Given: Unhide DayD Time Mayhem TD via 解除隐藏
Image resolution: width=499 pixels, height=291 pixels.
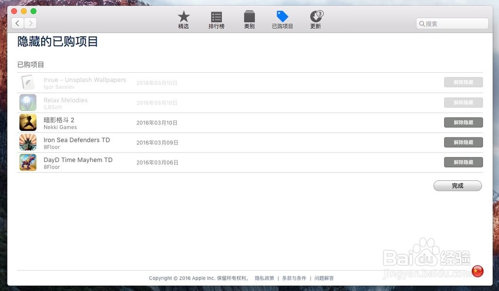Looking at the screenshot, I should click(x=464, y=162).
